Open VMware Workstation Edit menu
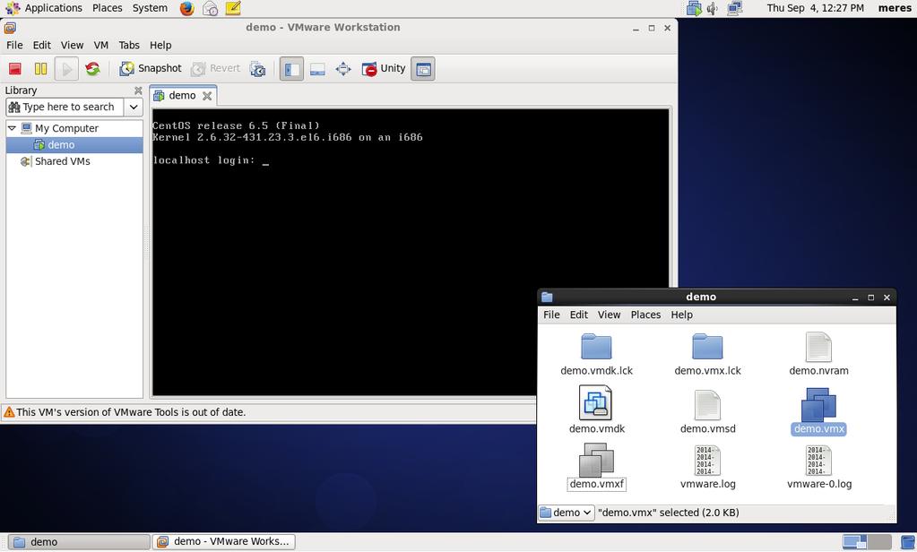The width and height of the screenshot is (917, 552). click(41, 45)
